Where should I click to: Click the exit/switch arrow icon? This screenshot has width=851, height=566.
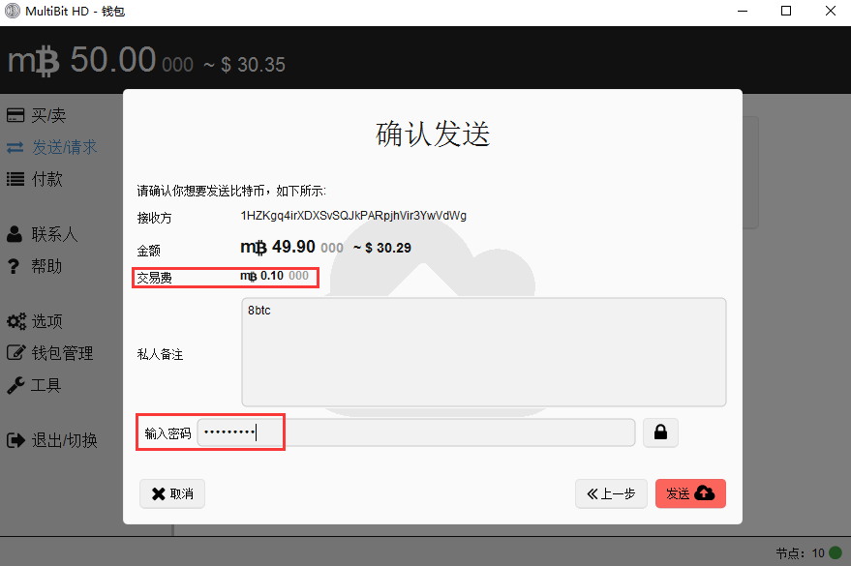coord(15,440)
